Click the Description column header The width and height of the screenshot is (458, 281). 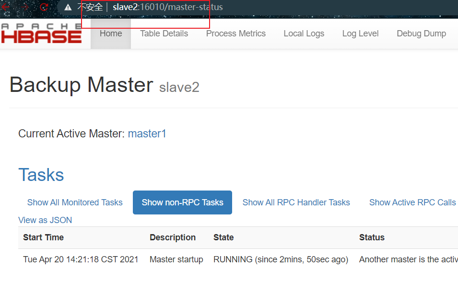pos(173,237)
